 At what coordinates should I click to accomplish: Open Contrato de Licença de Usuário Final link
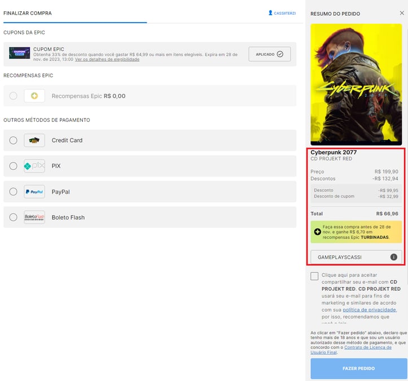351,350
